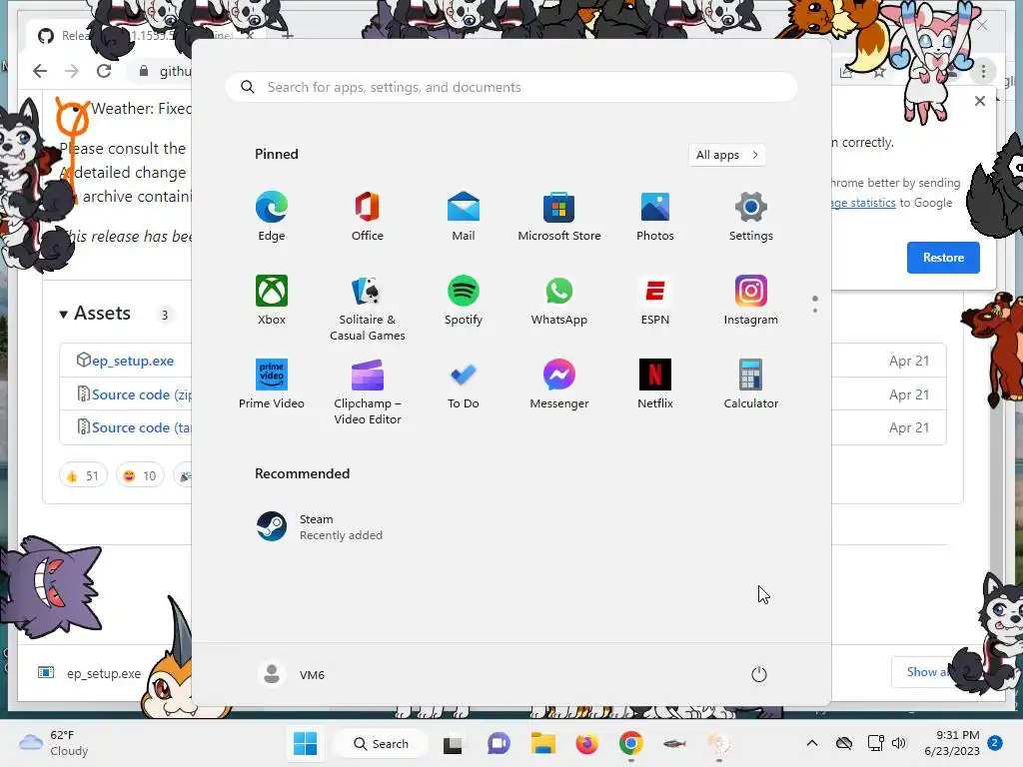Click the usage statistics link
Image resolution: width=1023 pixels, height=767 pixels.
(864, 203)
